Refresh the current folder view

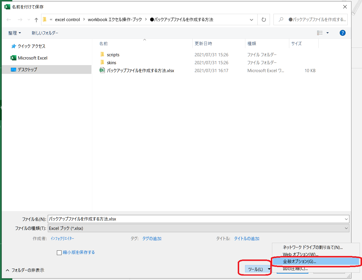264,20
